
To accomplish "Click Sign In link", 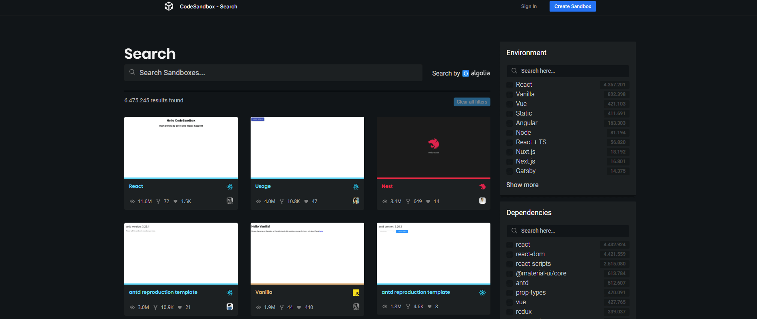I will pyautogui.click(x=529, y=6).
